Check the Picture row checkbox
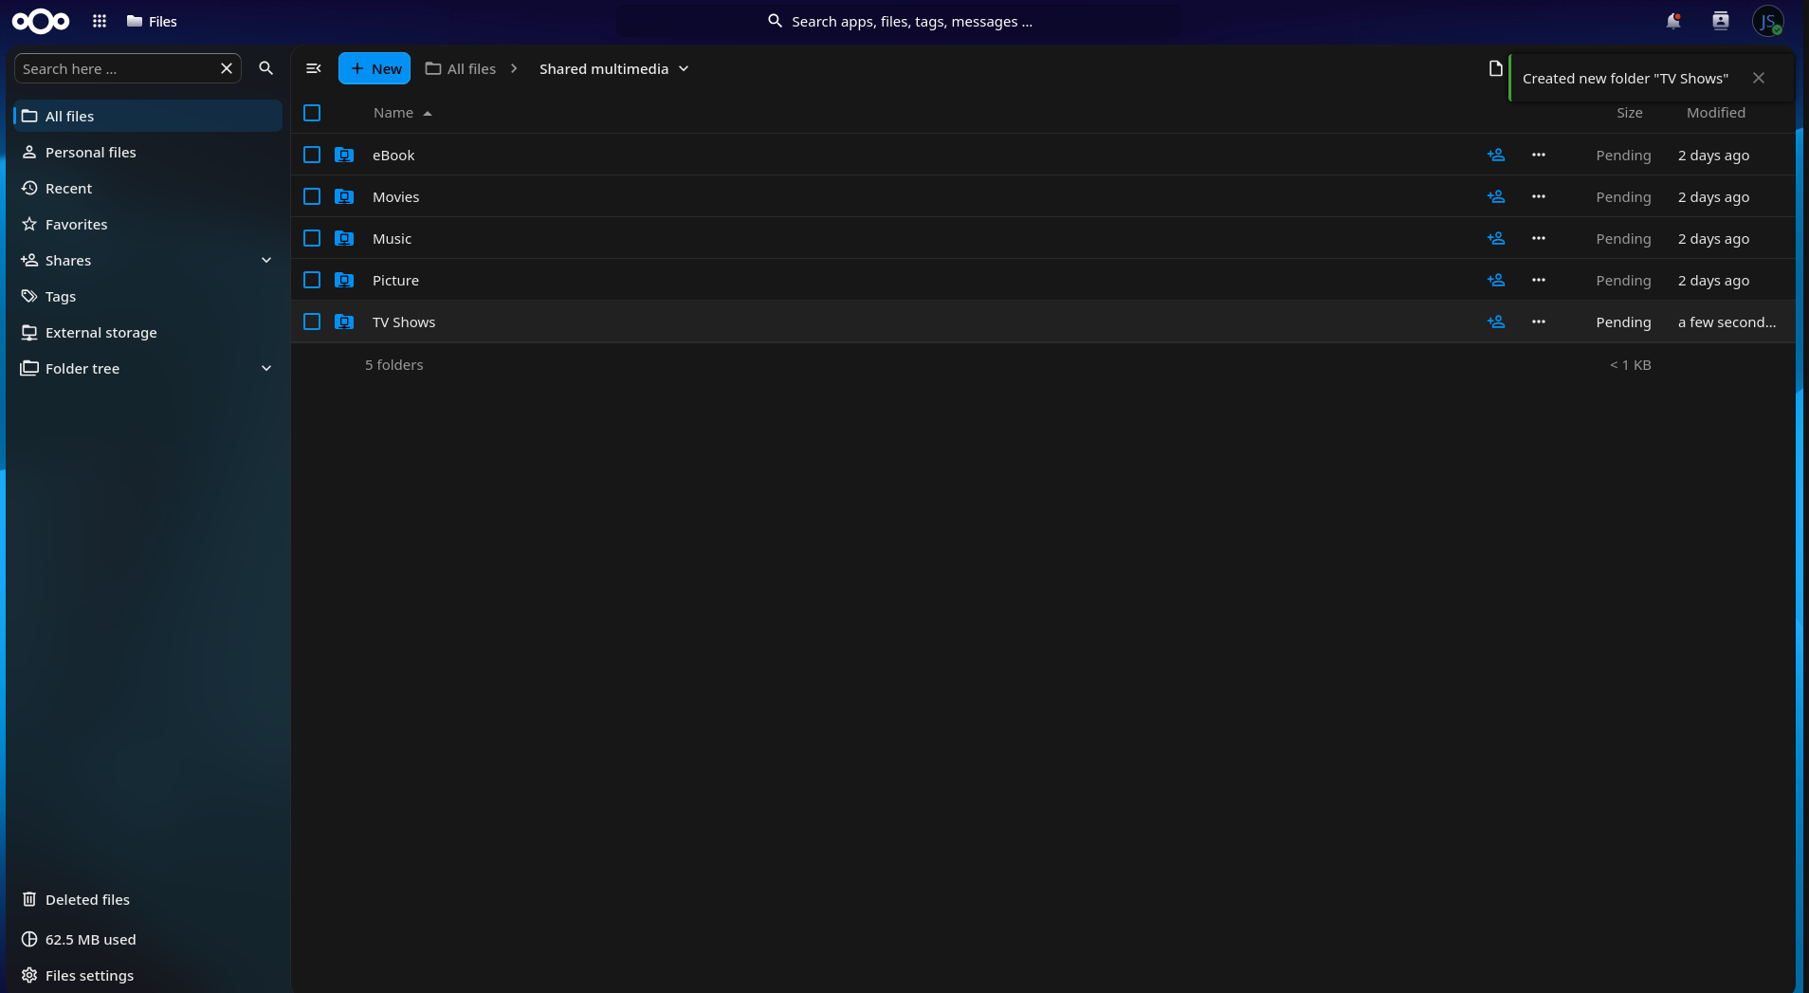 point(312,280)
